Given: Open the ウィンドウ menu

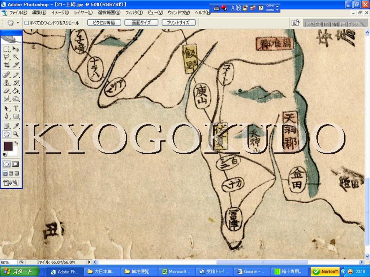Looking at the screenshot, I should 178,13.
